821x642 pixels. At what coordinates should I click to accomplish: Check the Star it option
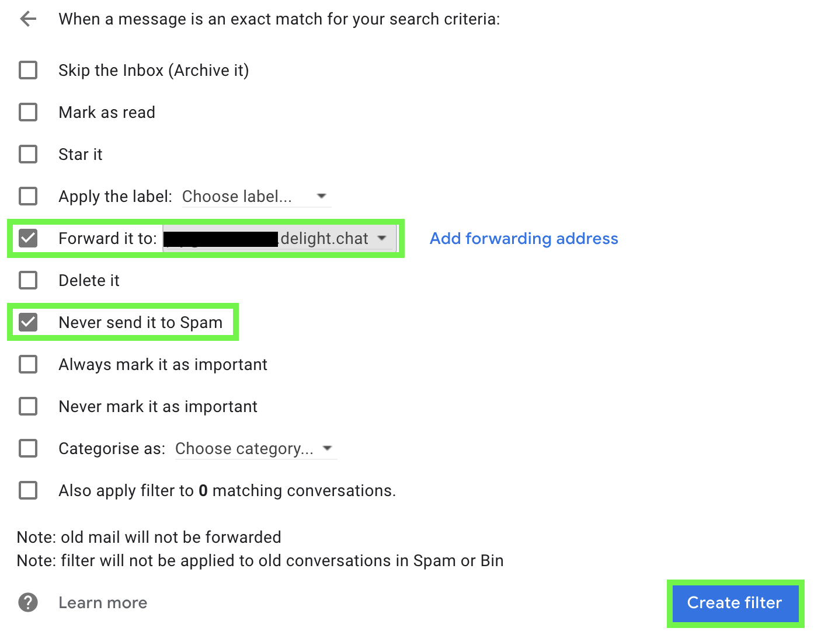(x=28, y=154)
